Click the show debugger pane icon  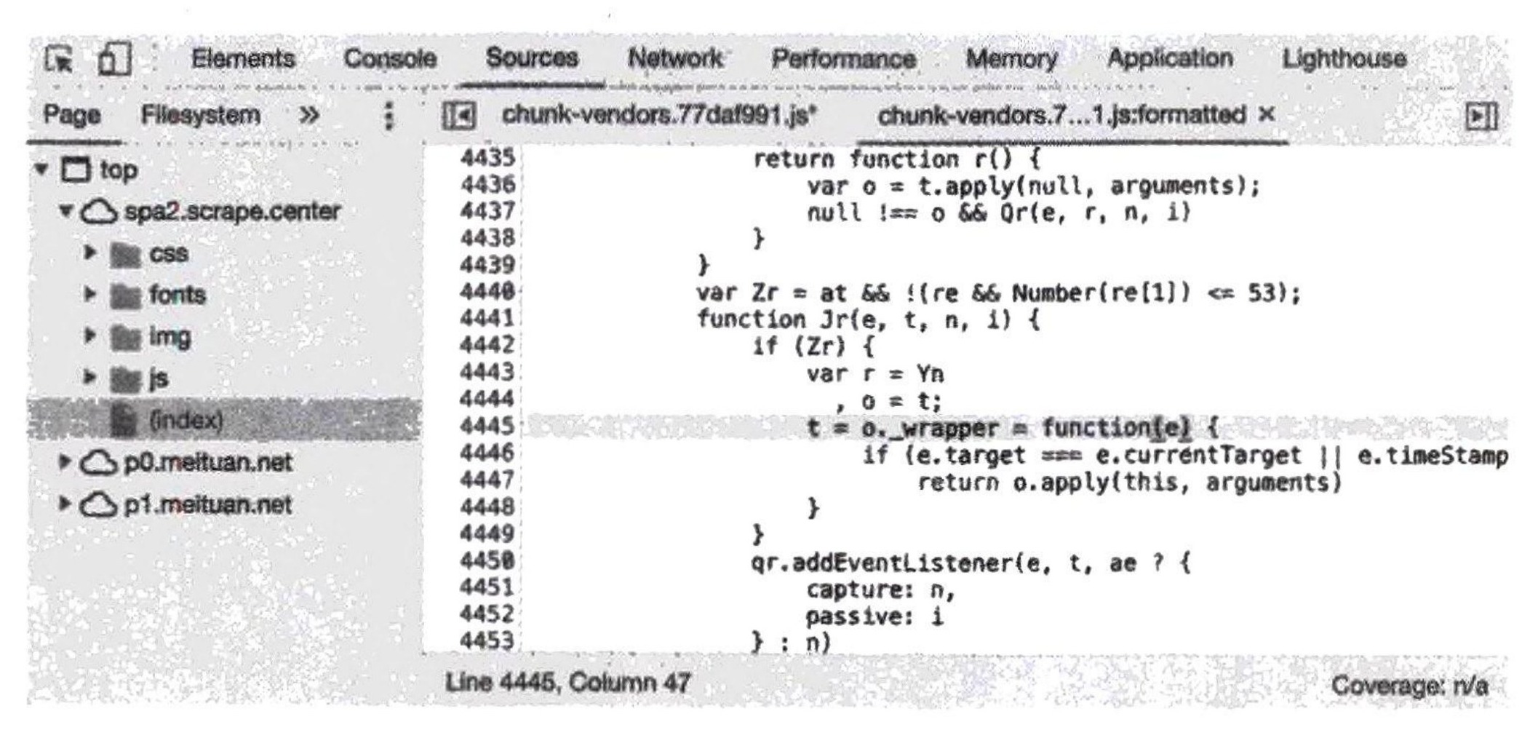[x=1481, y=116]
